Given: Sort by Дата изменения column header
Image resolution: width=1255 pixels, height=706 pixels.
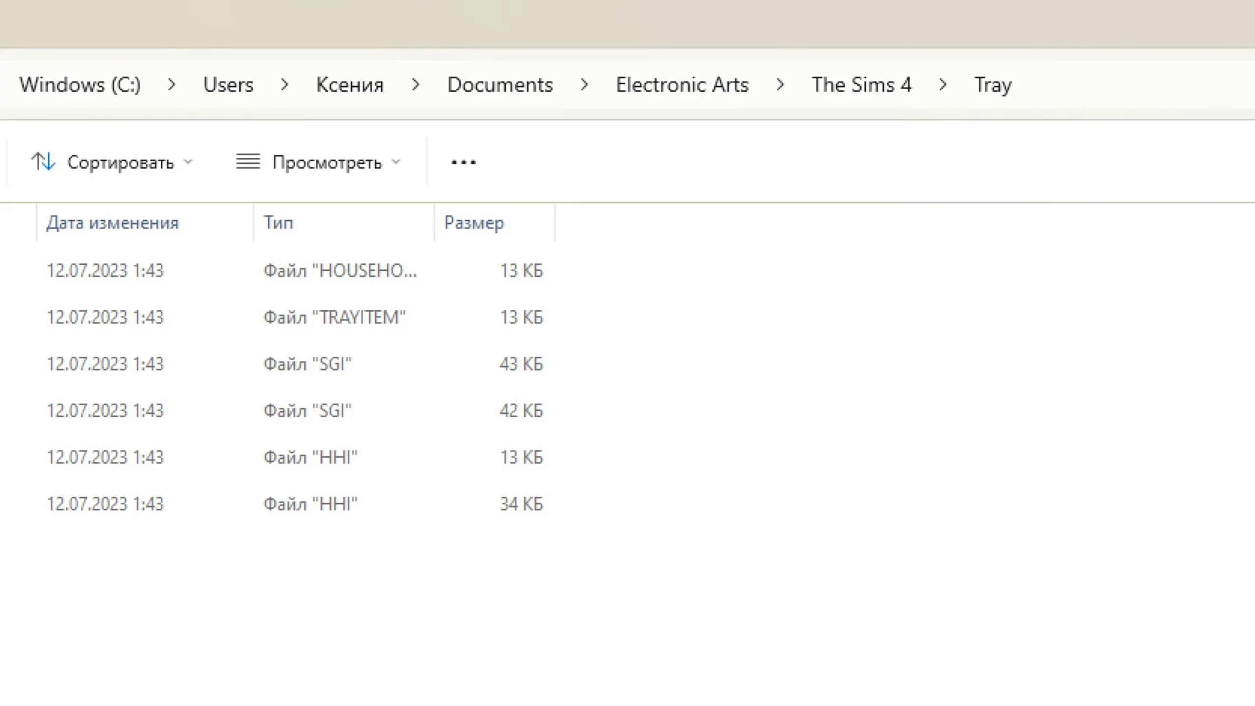Looking at the screenshot, I should pos(113,223).
